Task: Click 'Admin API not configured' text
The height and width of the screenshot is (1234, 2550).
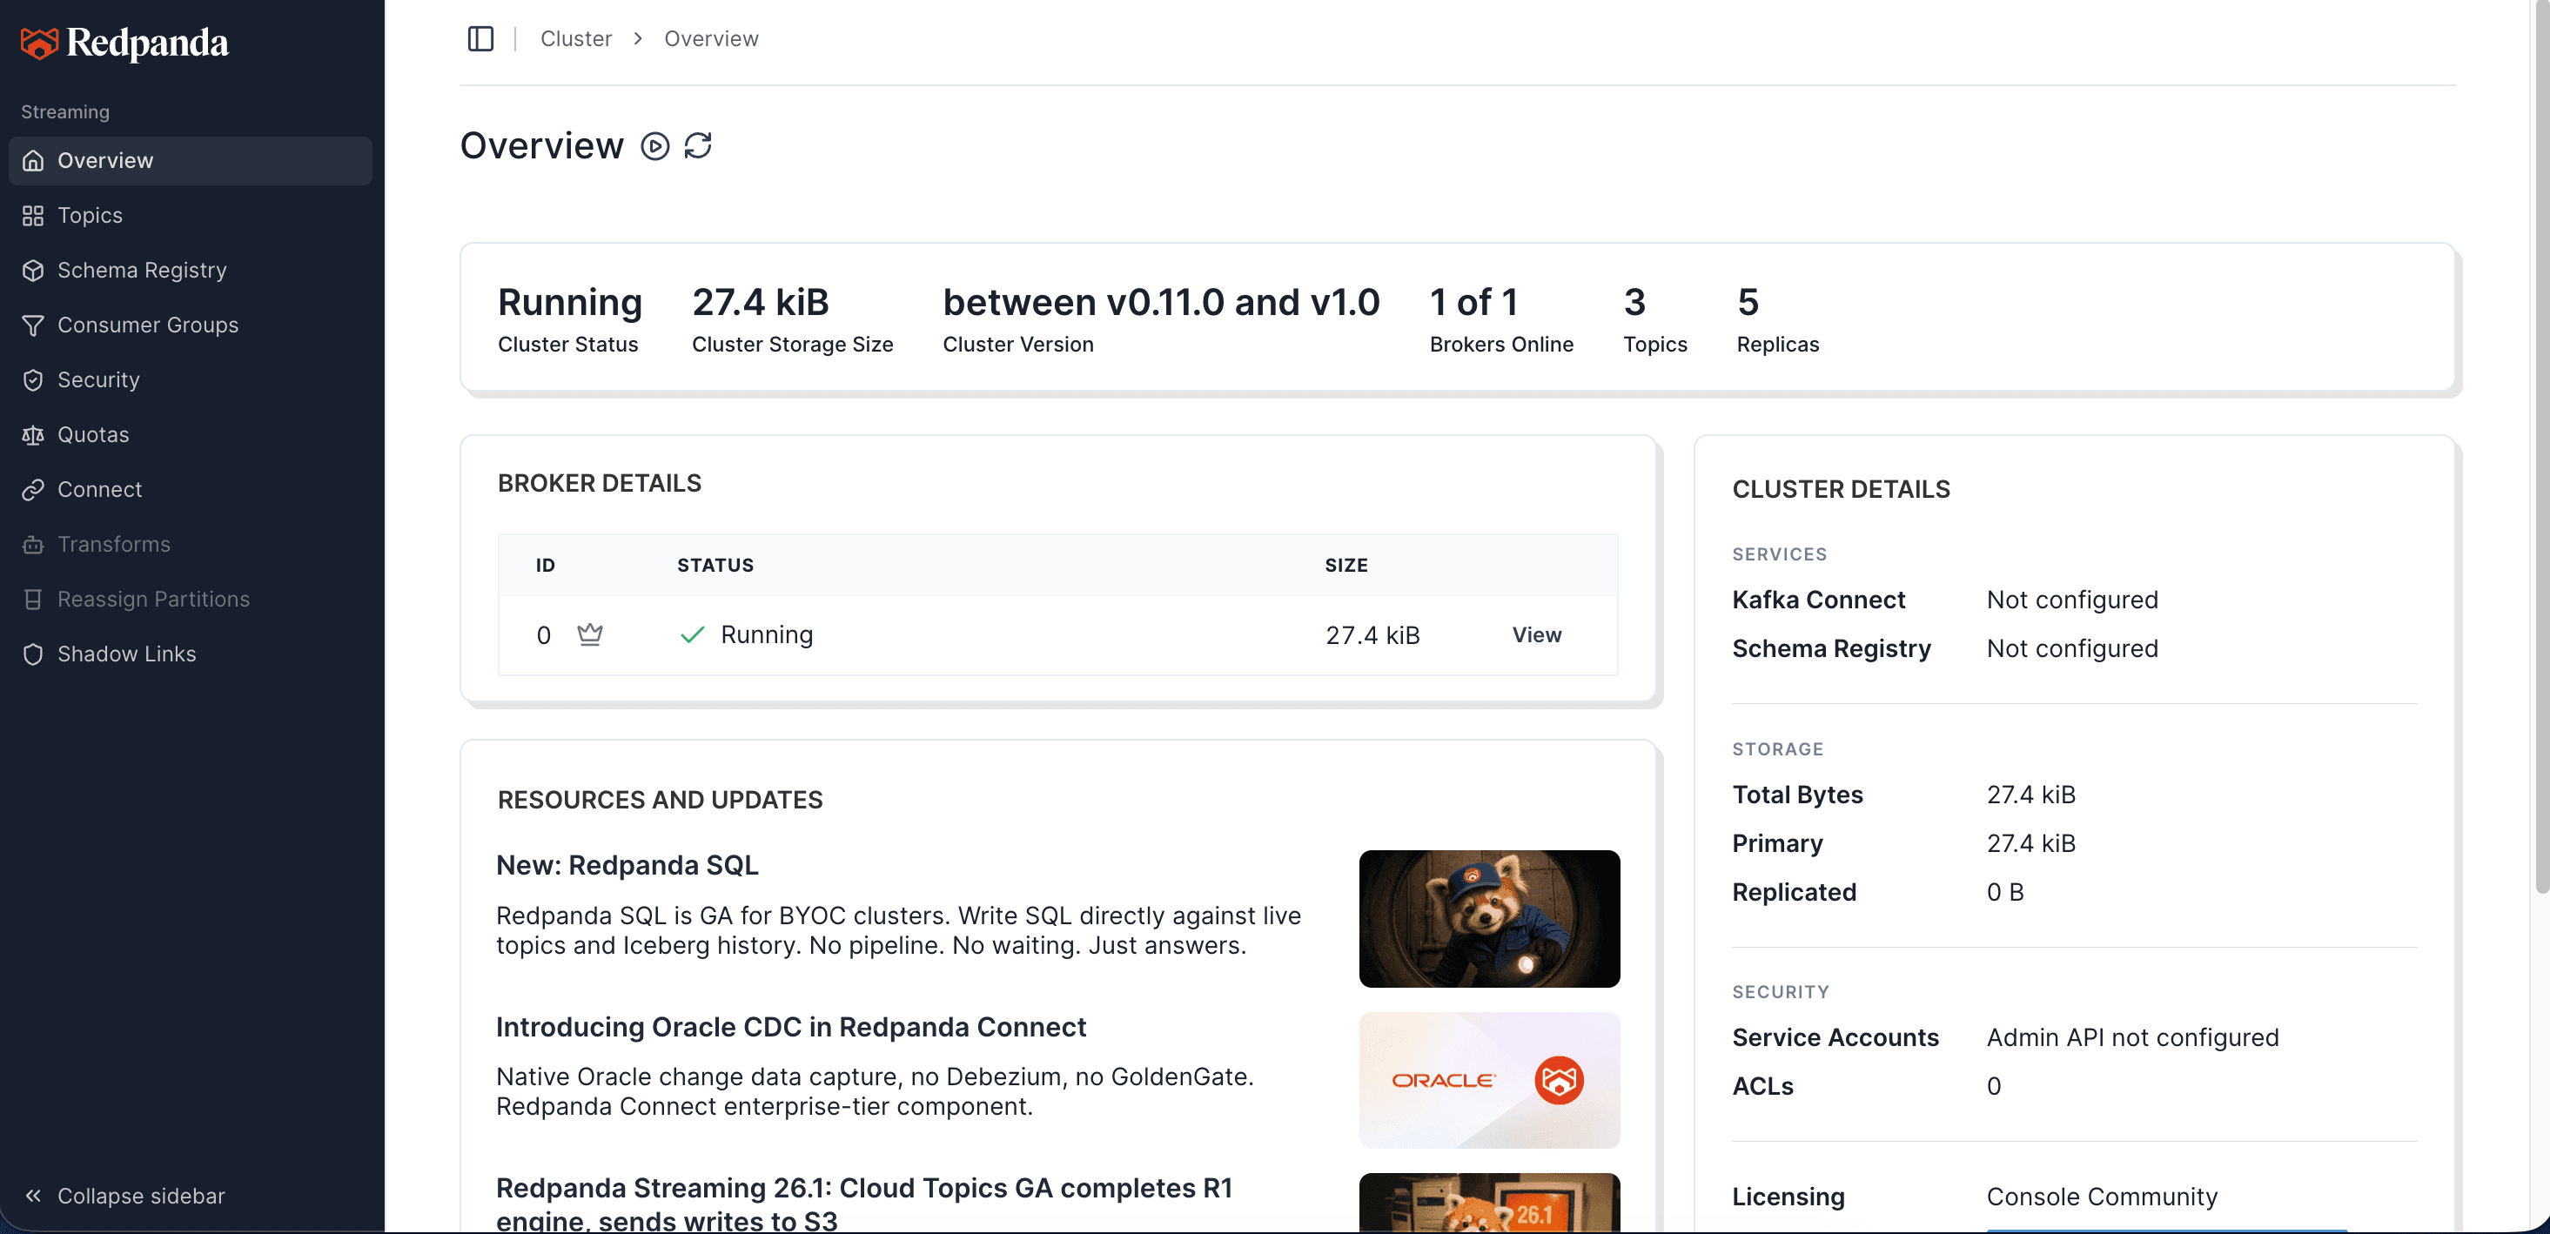Action: 2132,1037
